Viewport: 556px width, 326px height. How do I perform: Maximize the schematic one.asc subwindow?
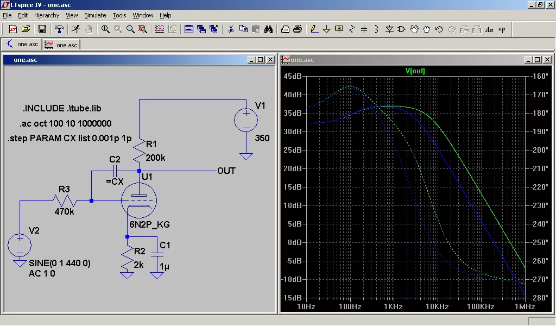260,60
